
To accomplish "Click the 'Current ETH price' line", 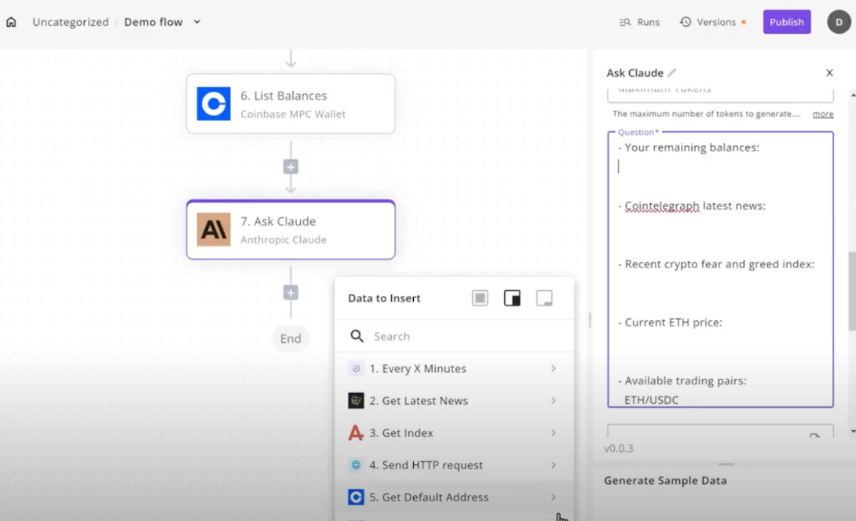I will (x=670, y=322).
